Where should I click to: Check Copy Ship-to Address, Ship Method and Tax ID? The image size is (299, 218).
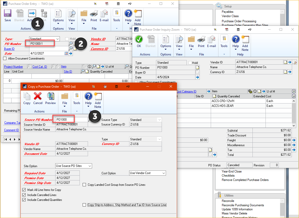(x=84, y=205)
